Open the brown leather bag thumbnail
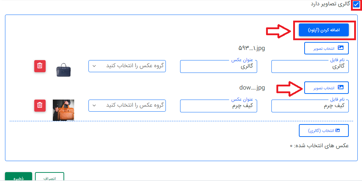This screenshot has width=362, height=181. point(63,110)
